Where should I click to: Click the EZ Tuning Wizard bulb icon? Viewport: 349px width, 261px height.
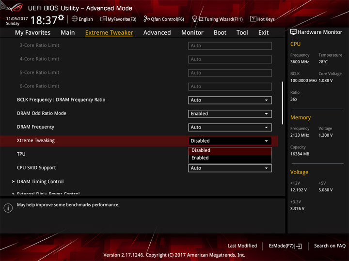coord(194,19)
